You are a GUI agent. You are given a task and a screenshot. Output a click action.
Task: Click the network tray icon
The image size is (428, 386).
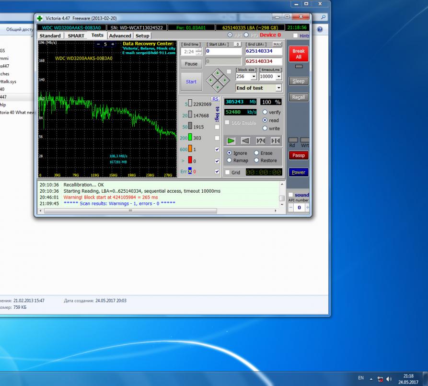380,379
